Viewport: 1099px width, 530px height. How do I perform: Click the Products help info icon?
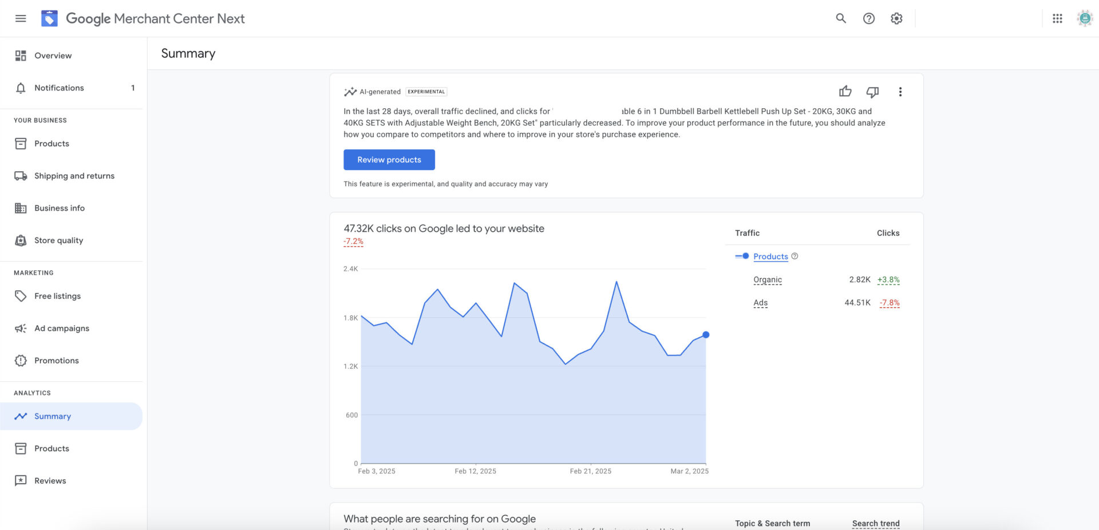pos(794,256)
